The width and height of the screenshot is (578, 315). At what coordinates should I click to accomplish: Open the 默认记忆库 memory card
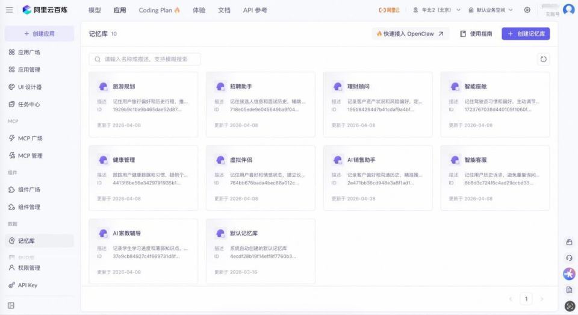261,251
